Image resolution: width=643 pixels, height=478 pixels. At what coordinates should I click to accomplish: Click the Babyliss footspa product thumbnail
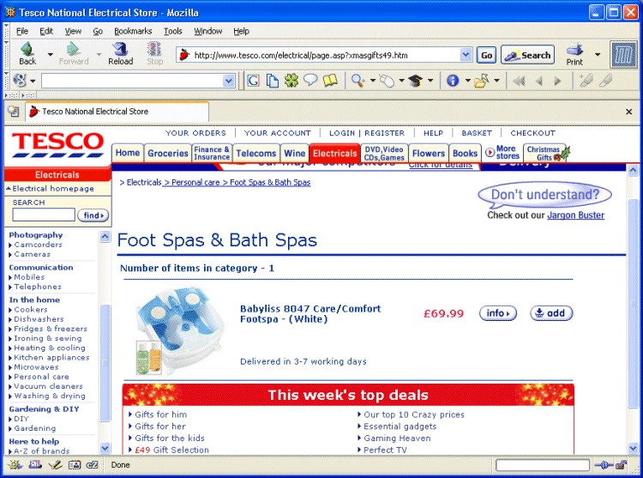tap(180, 330)
